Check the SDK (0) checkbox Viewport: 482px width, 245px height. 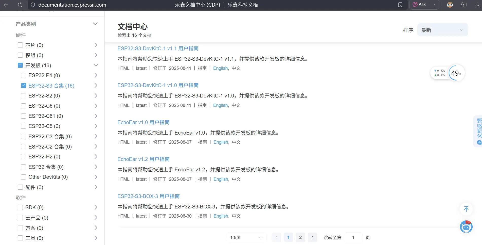[20, 207]
